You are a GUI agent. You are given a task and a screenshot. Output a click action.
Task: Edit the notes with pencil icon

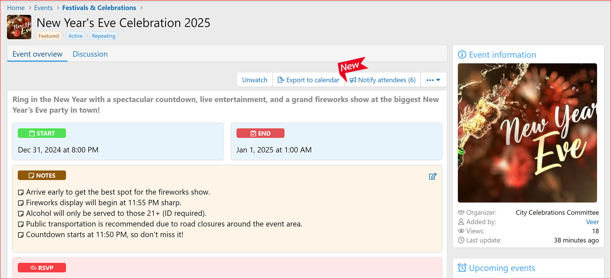(433, 176)
